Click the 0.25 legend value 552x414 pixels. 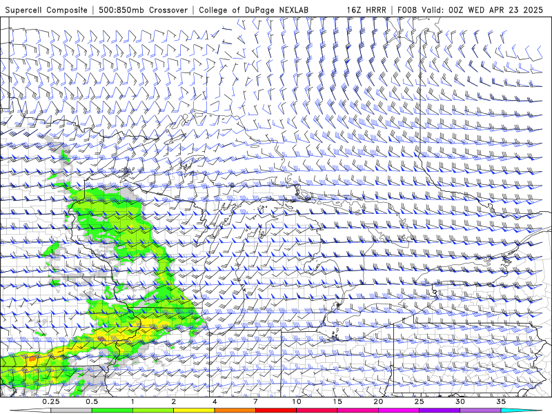pyautogui.click(x=51, y=402)
